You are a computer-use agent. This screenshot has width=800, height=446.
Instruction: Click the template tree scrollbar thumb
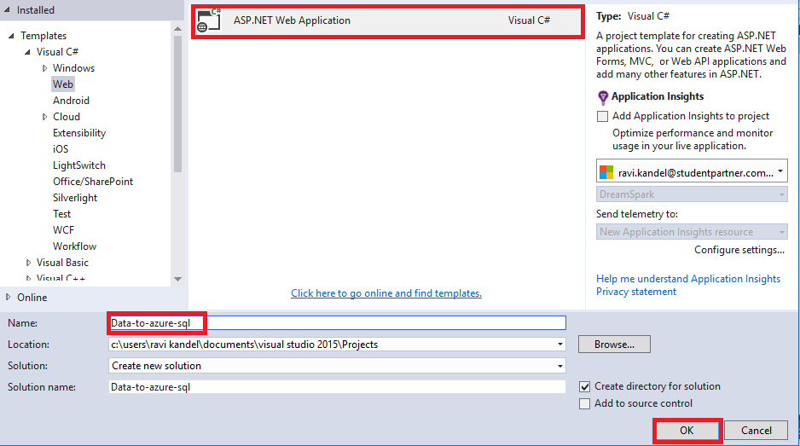pos(177,103)
